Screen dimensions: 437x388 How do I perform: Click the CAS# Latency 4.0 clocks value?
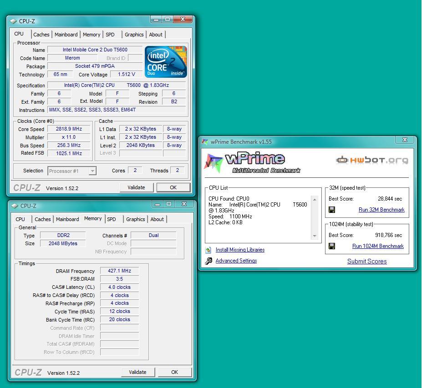click(x=120, y=287)
